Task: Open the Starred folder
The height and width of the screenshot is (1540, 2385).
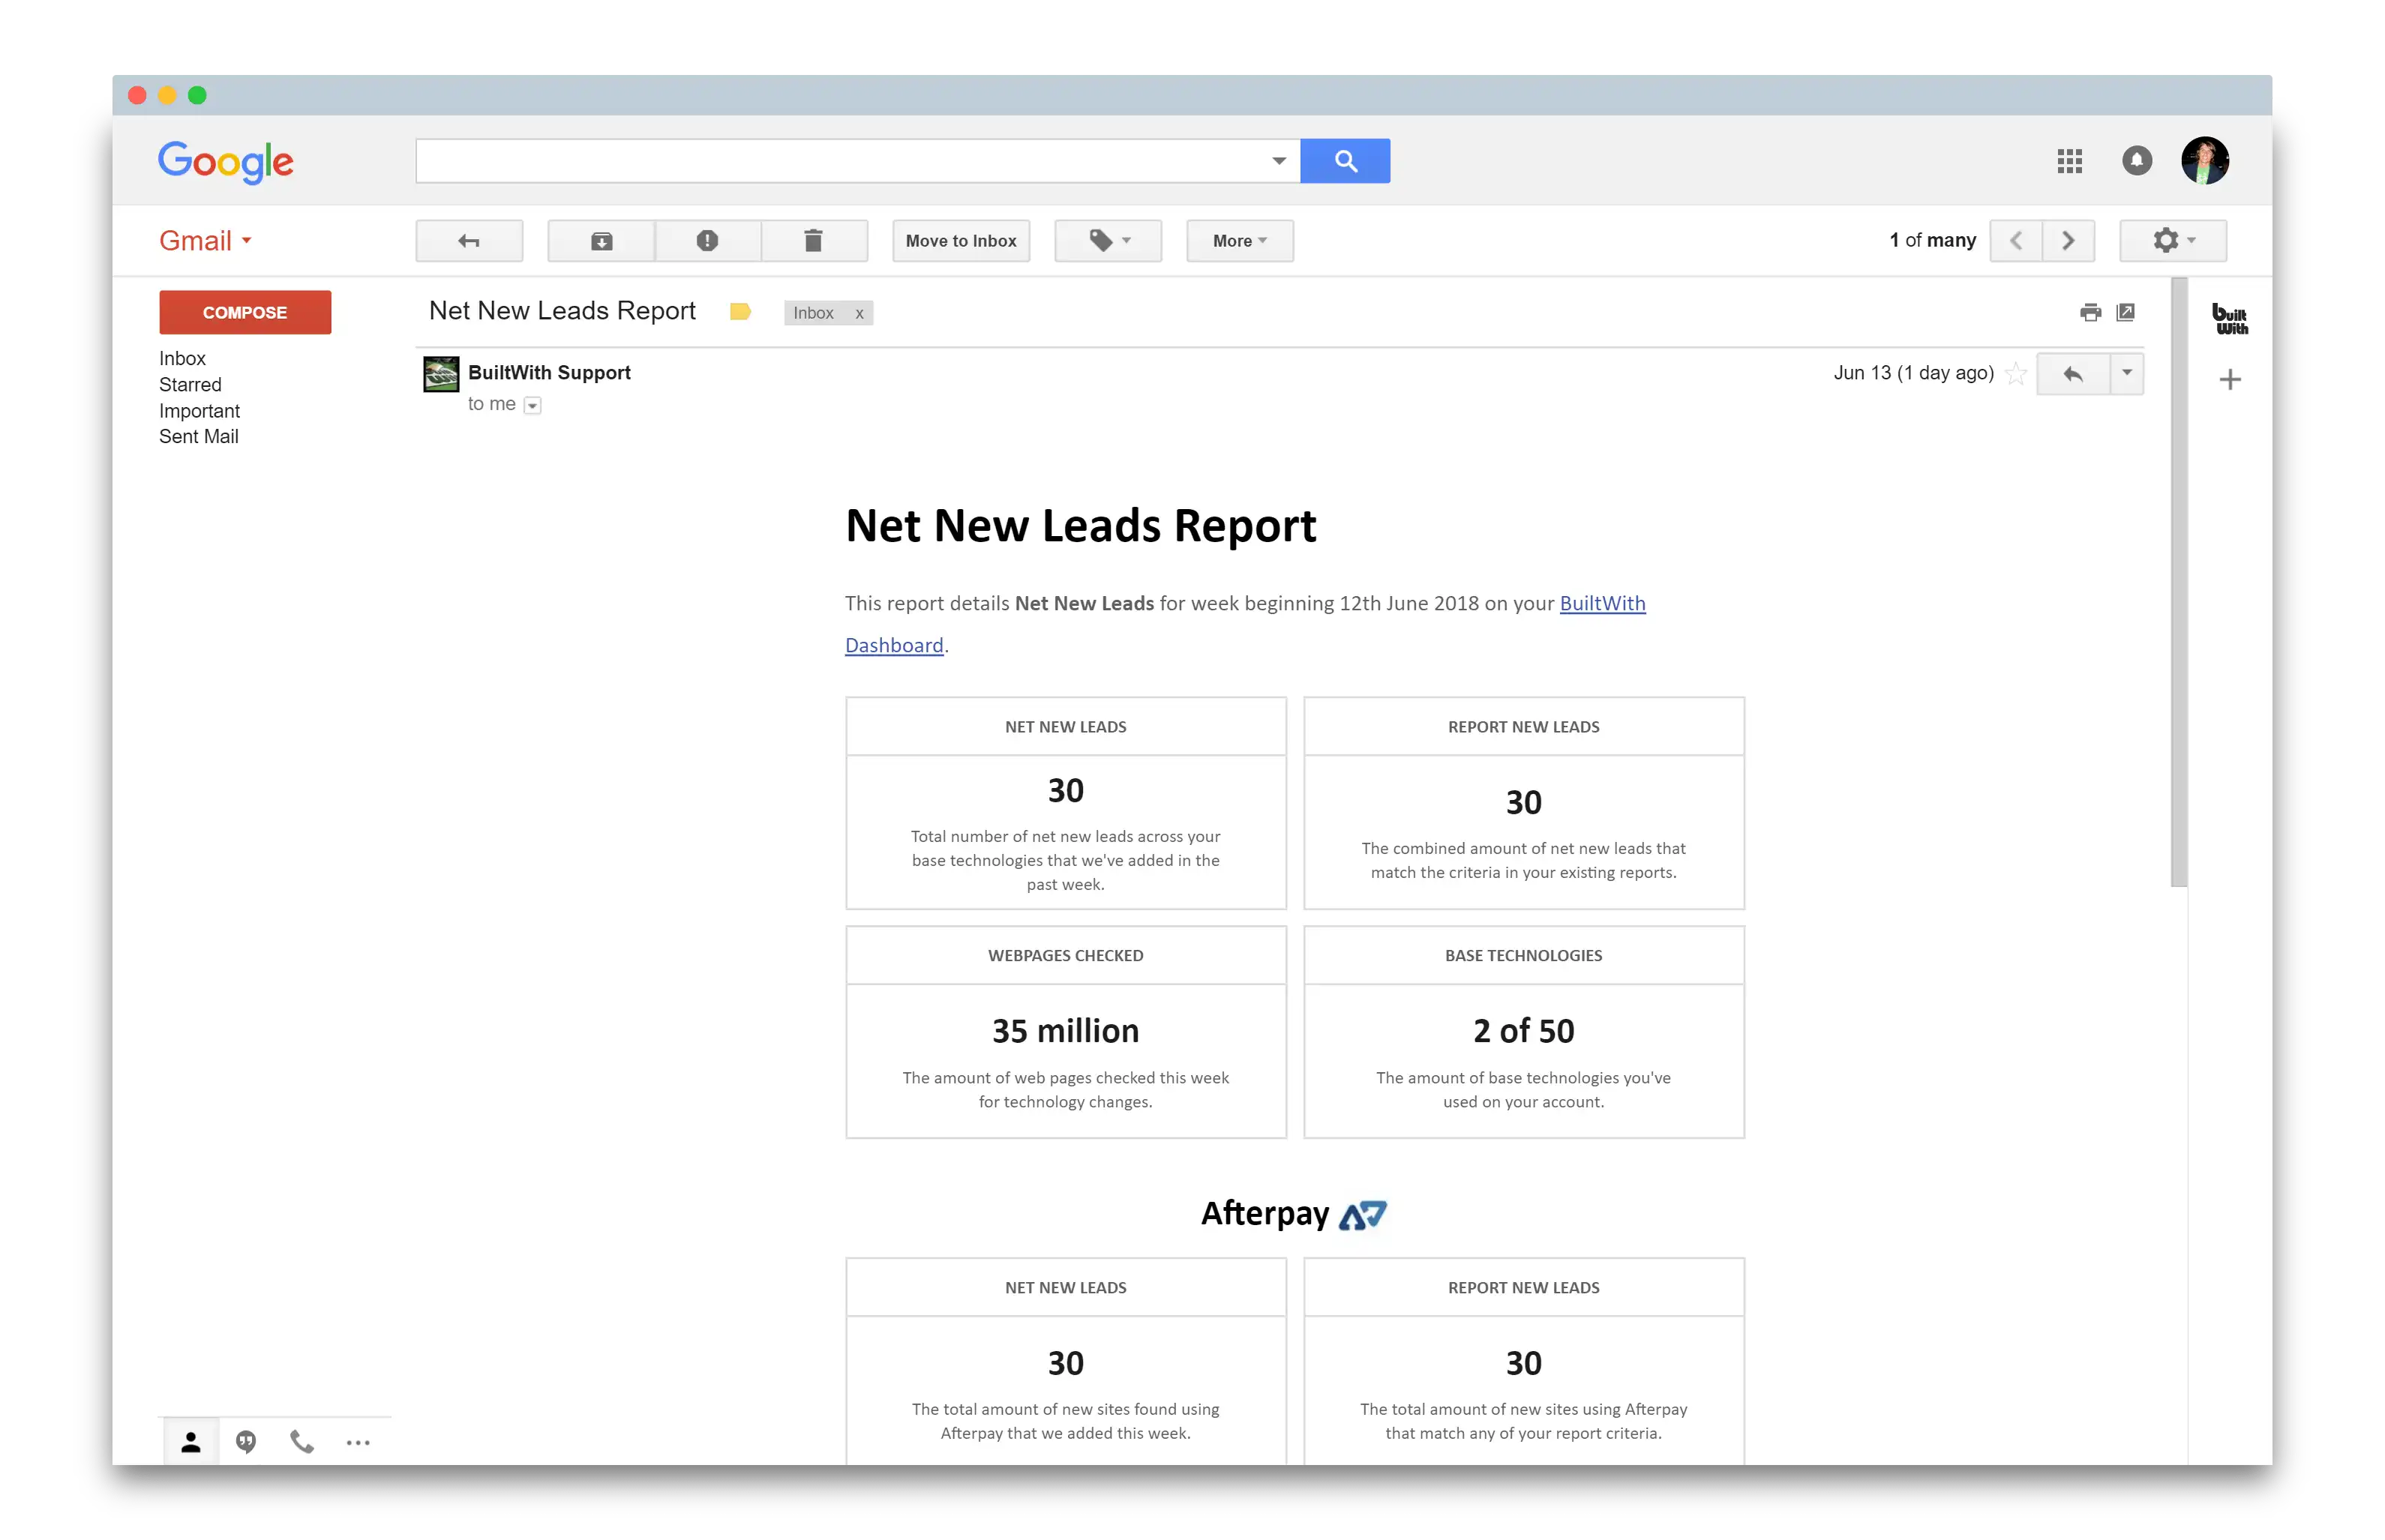Action: click(190, 385)
